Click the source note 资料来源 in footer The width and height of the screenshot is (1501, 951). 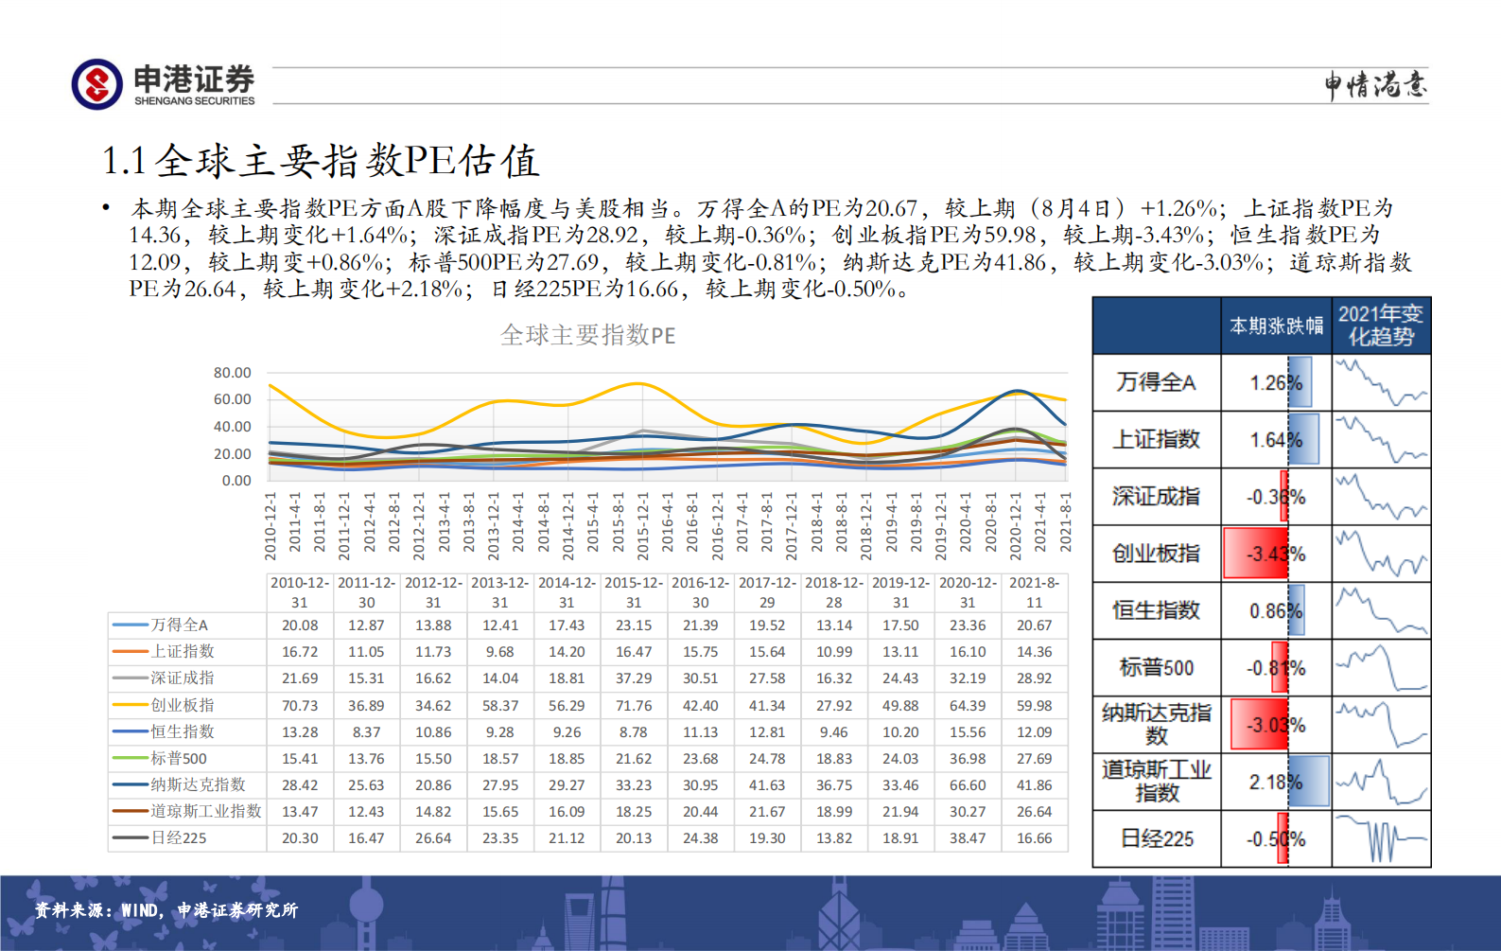click(x=166, y=910)
